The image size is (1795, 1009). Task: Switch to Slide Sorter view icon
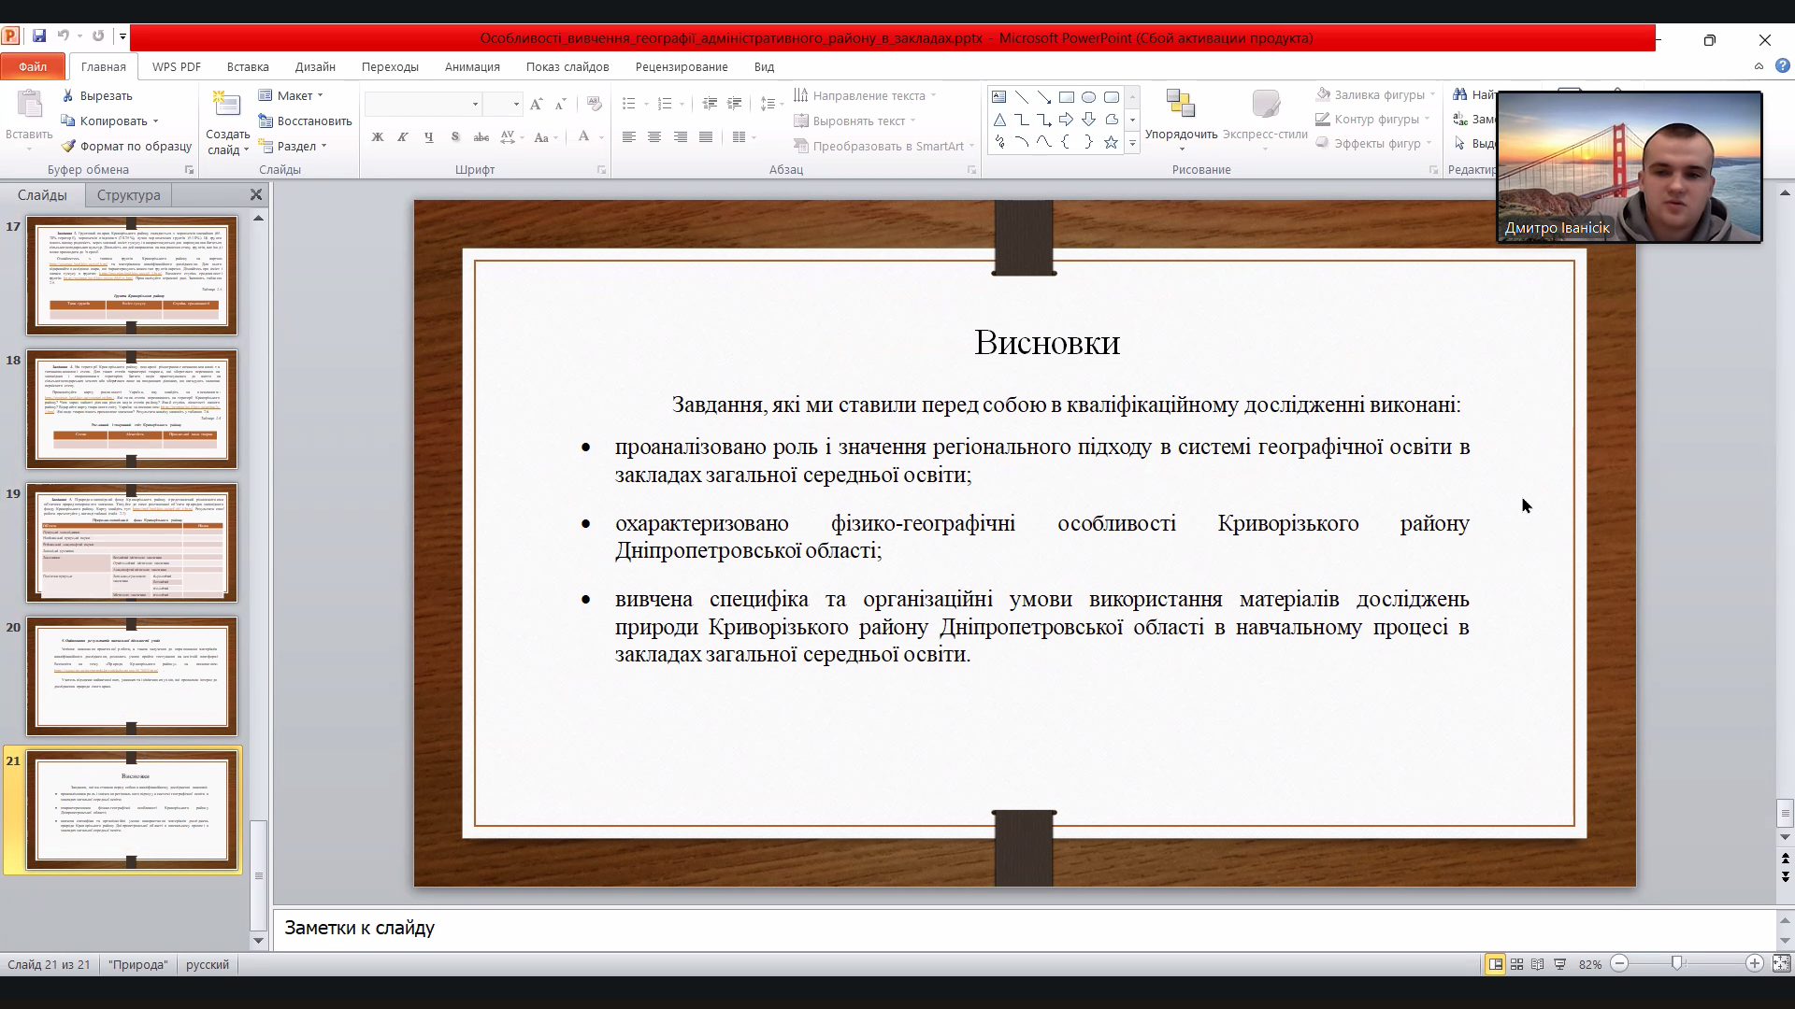[1516, 964]
